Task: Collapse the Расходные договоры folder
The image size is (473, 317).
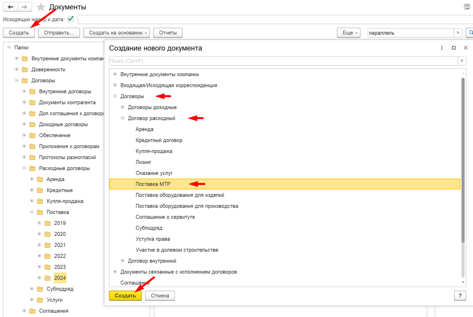Action: pos(24,168)
